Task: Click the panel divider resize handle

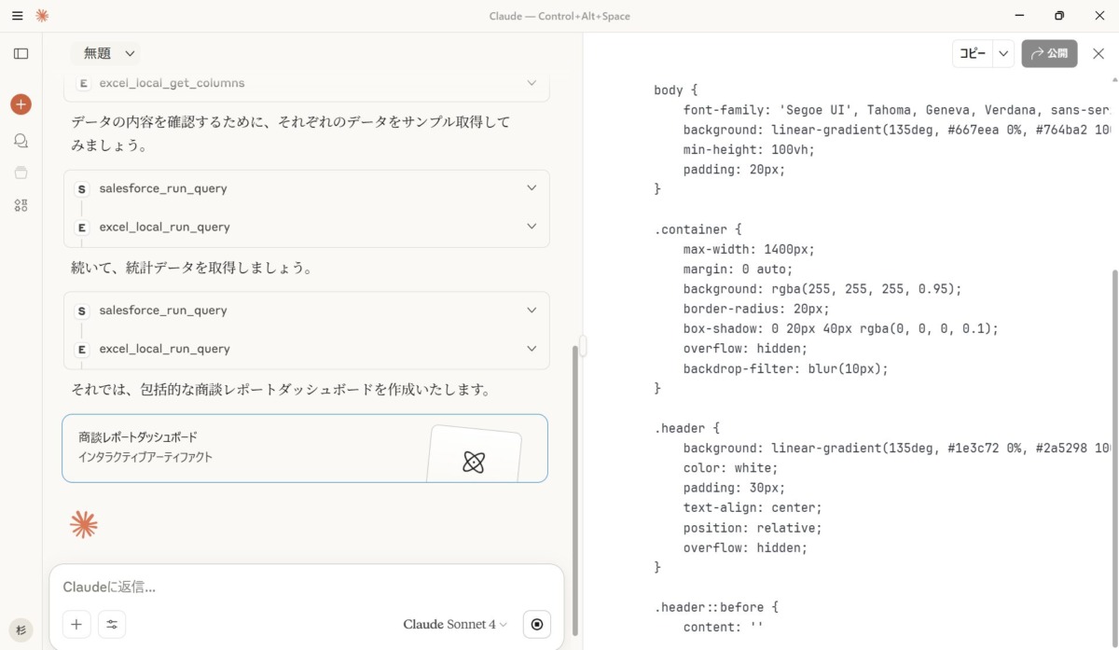Action: [583, 346]
